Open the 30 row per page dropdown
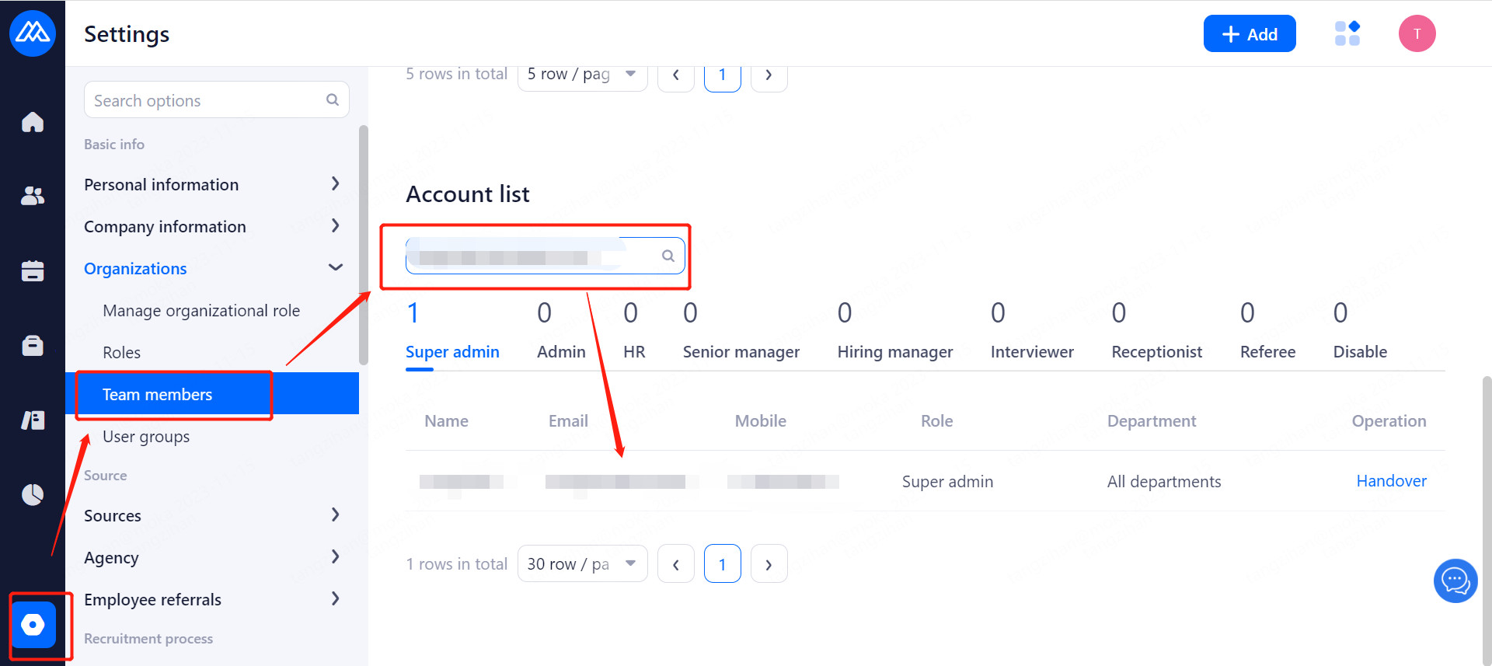Image resolution: width=1492 pixels, height=666 pixels. coord(582,564)
